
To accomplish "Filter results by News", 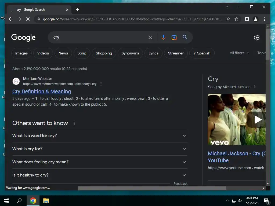I will pos(63,53).
